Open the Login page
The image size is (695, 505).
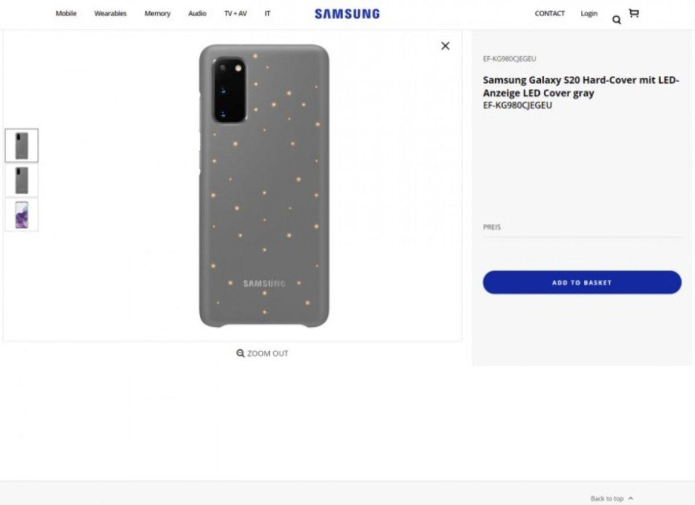pyautogui.click(x=588, y=13)
